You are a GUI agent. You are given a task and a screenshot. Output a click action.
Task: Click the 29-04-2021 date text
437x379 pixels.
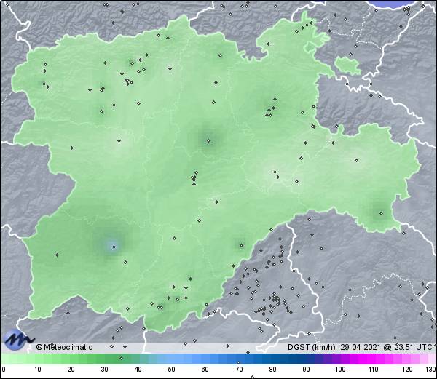click(361, 347)
